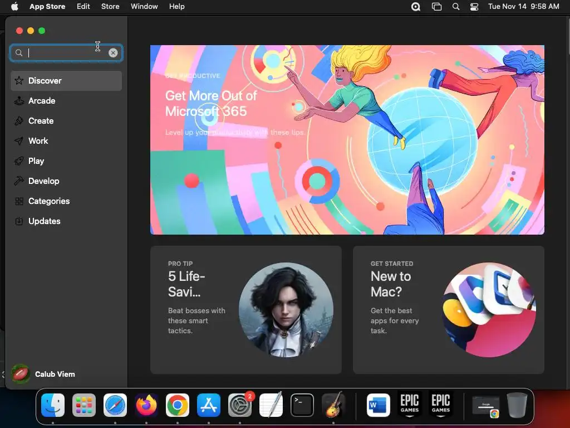Open System Settings from the Dock

pos(240,405)
